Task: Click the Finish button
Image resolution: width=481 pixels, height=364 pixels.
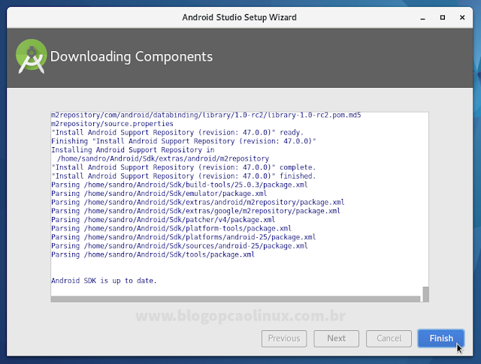Action: coord(441,338)
